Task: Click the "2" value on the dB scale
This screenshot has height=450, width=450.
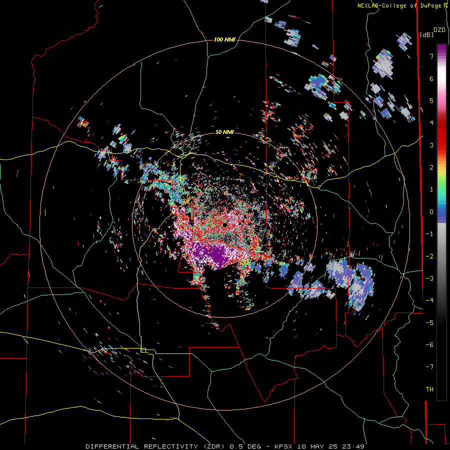Action: click(431, 167)
